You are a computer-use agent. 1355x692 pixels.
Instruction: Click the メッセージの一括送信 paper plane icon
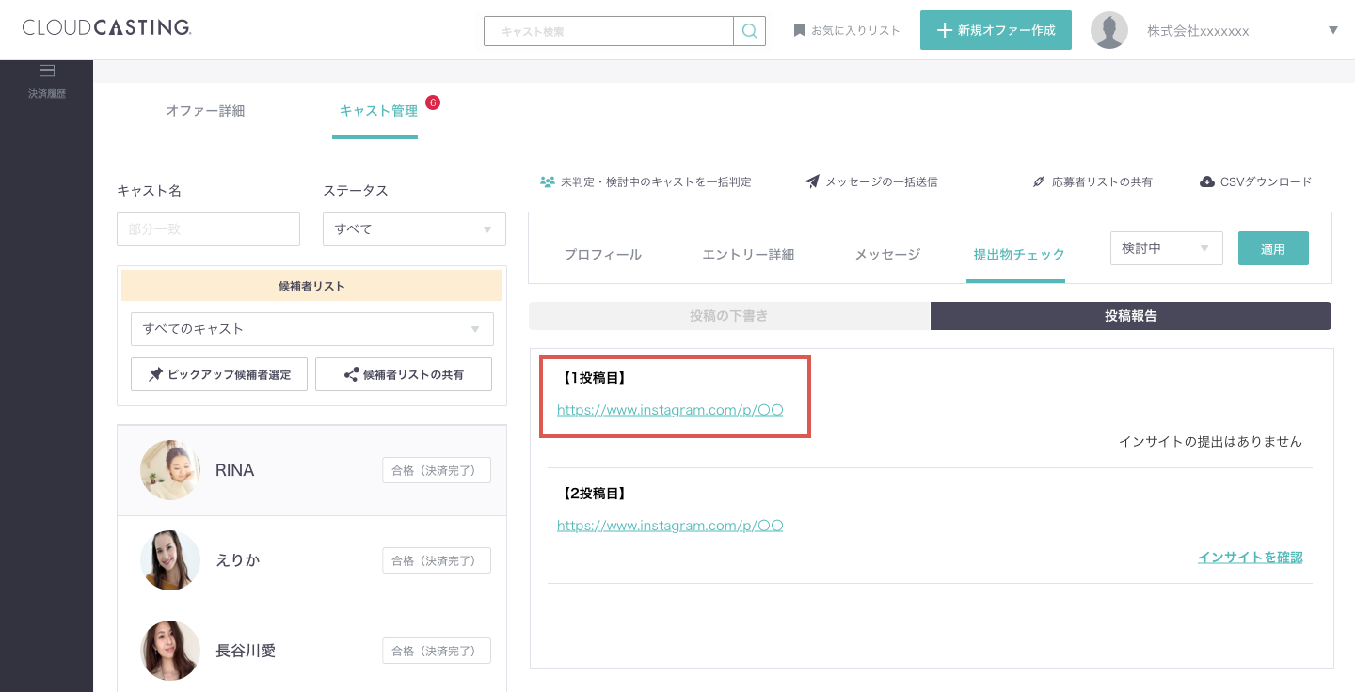click(812, 181)
